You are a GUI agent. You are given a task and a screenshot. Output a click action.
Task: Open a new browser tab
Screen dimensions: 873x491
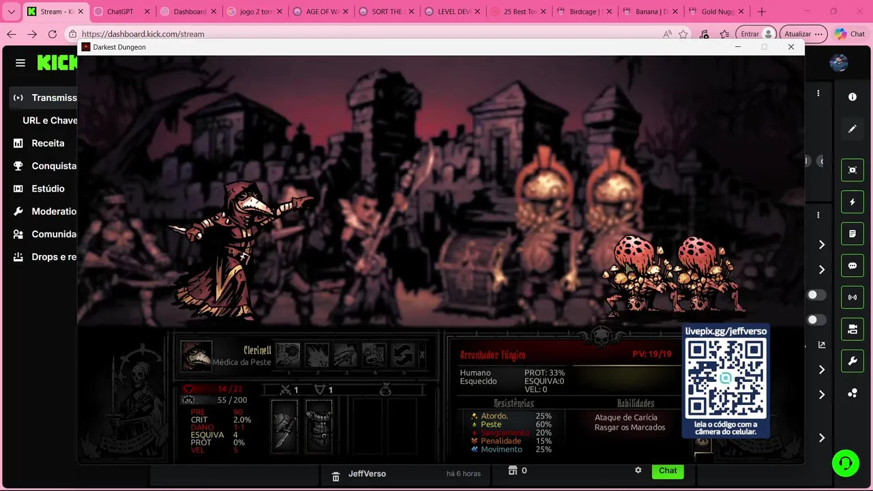(x=762, y=12)
